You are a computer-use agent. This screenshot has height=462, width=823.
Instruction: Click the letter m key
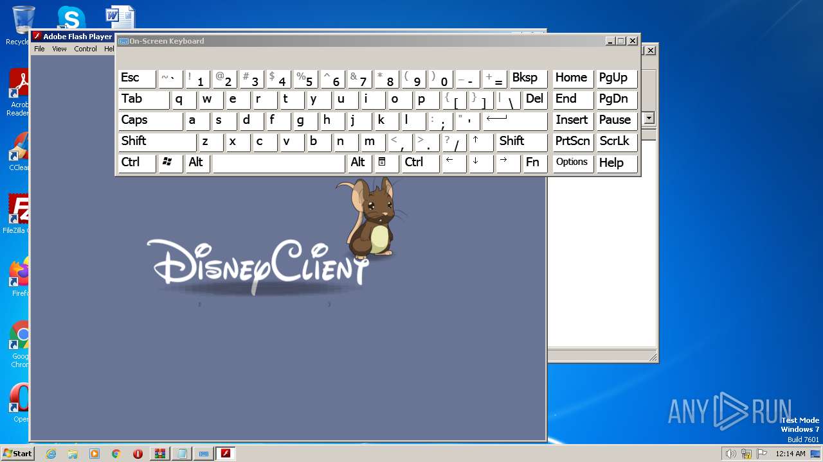(373, 142)
